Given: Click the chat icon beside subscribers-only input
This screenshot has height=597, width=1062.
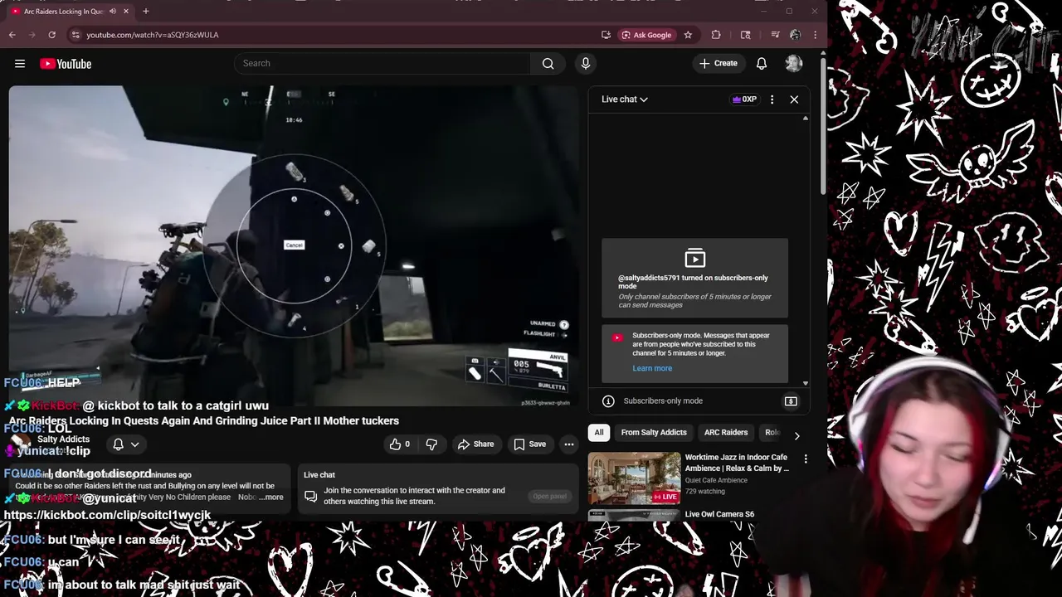Looking at the screenshot, I should click(x=791, y=401).
